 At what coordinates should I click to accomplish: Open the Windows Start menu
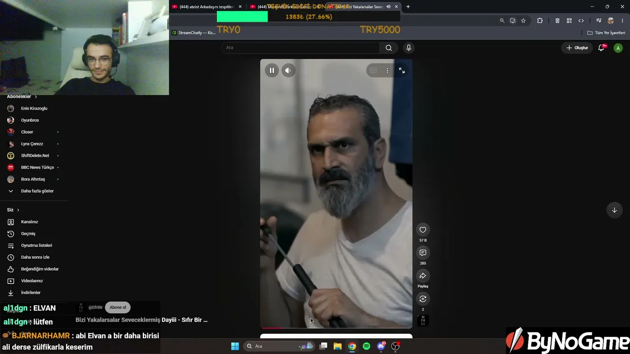coord(235,346)
